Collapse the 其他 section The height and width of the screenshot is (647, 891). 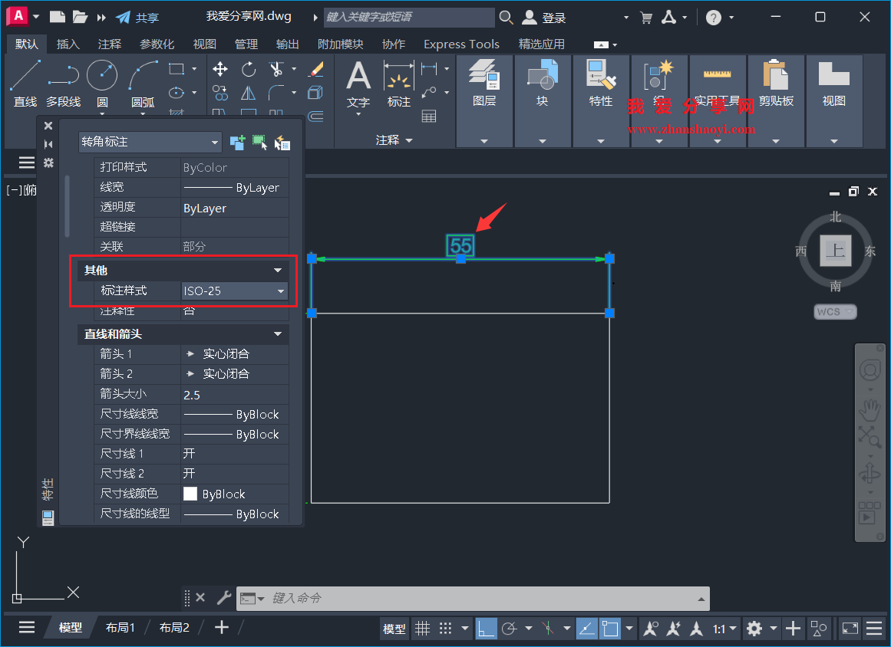[x=278, y=270]
